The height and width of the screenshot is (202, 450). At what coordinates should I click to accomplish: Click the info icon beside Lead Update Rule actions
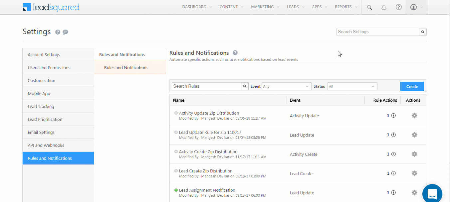(x=393, y=135)
